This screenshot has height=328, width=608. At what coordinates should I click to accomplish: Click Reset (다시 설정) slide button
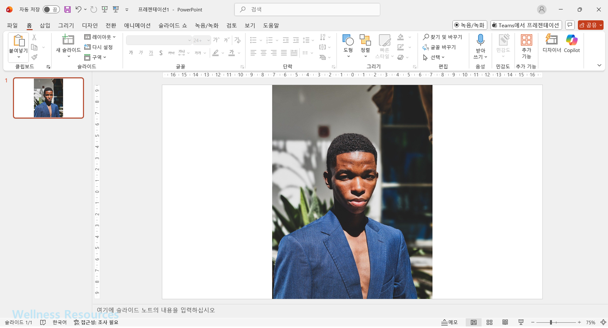[x=98, y=47]
